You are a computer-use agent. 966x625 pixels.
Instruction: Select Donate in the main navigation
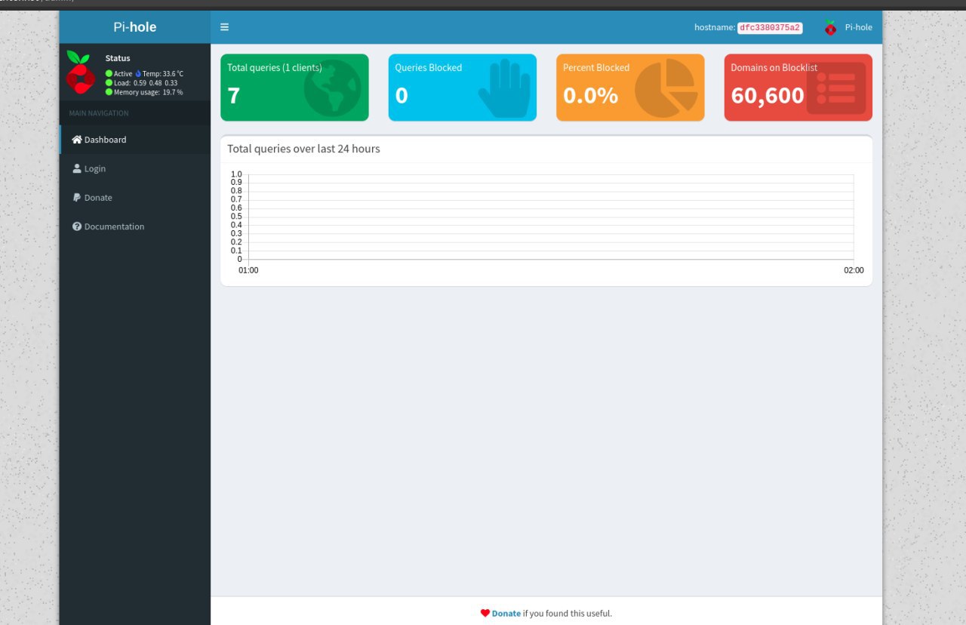coord(135,197)
